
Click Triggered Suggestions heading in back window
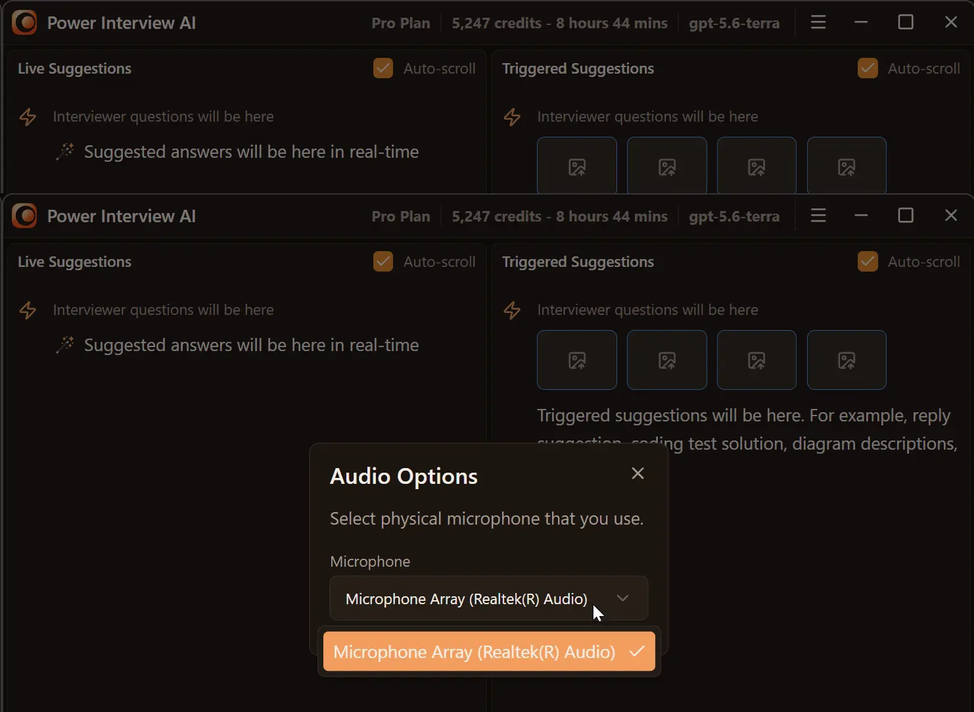click(x=578, y=68)
